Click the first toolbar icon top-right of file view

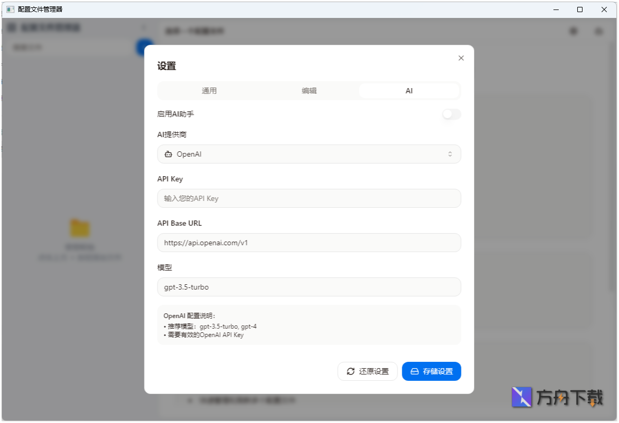tap(573, 31)
